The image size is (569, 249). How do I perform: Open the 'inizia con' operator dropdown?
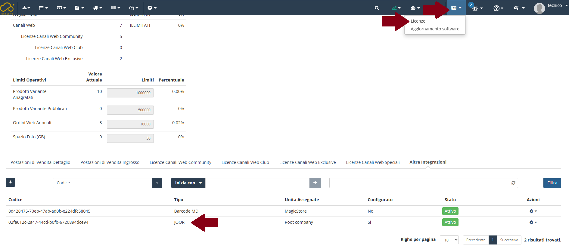point(188,183)
